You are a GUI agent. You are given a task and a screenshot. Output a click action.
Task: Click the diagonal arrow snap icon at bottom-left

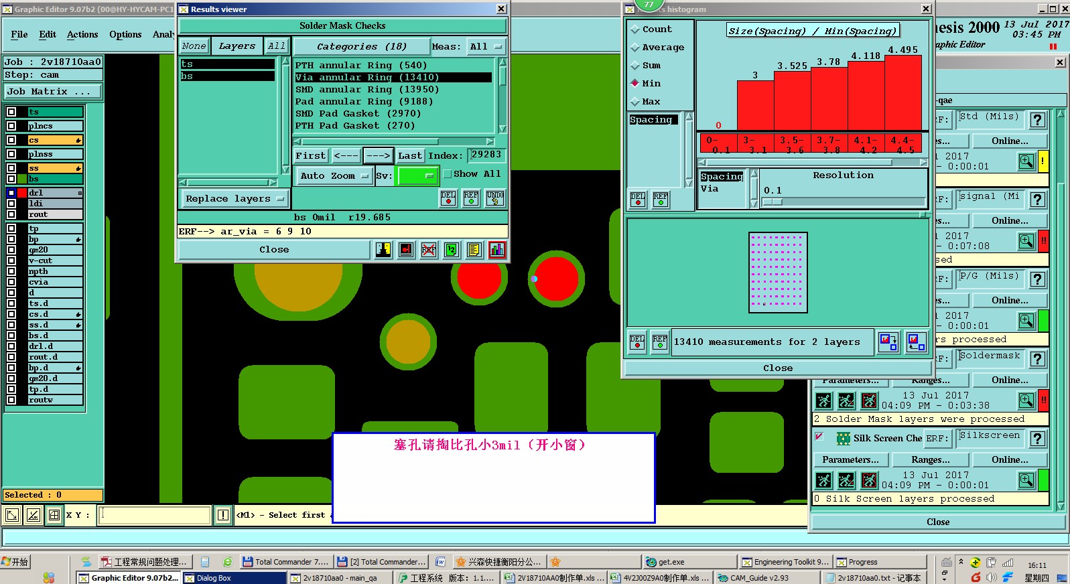click(x=34, y=515)
